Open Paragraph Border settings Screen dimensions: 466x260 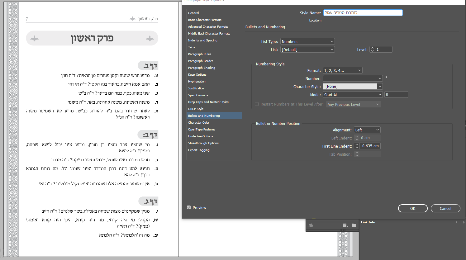coord(214,61)
